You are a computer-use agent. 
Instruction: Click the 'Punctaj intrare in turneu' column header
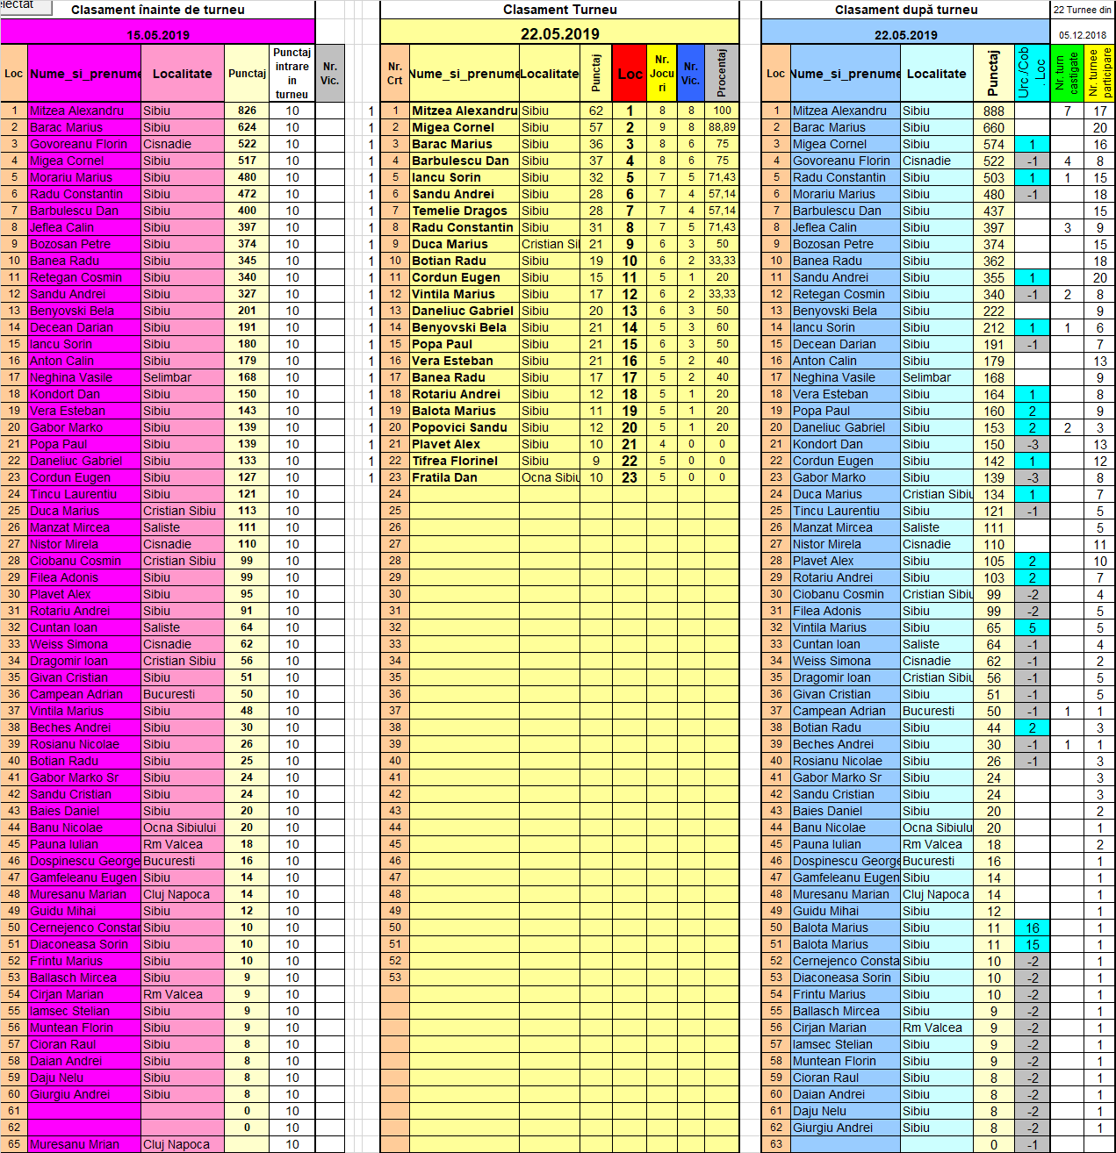point(292,74)
